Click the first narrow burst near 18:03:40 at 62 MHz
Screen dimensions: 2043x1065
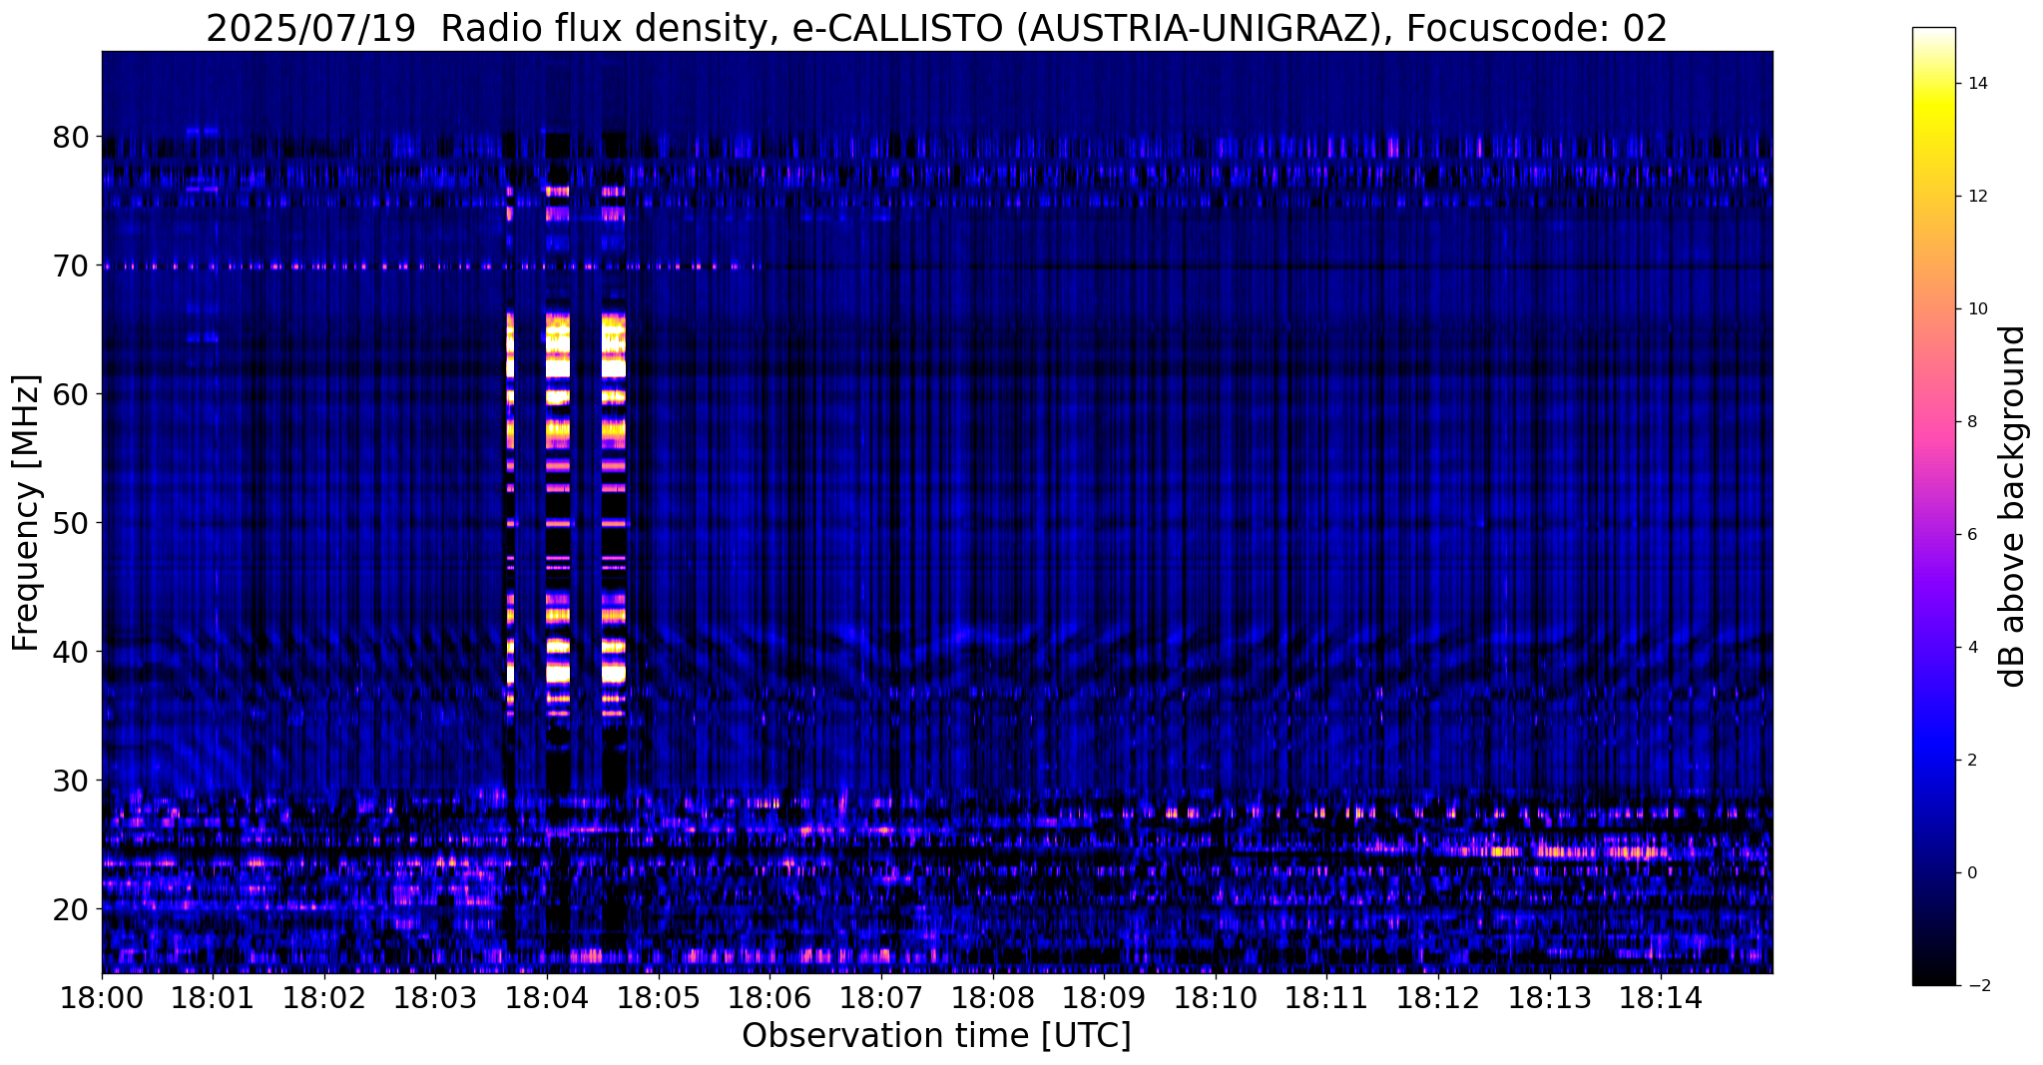[x=510, y=367]
